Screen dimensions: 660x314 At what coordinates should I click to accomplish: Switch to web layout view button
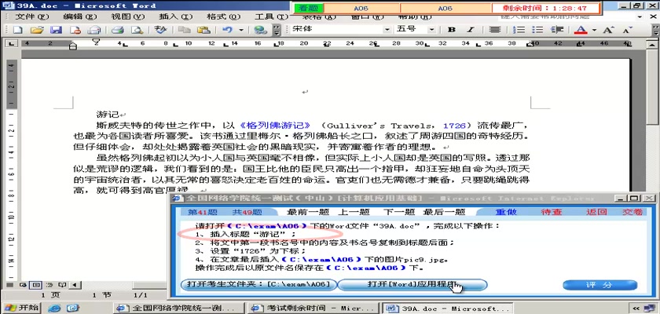[23, 285]
